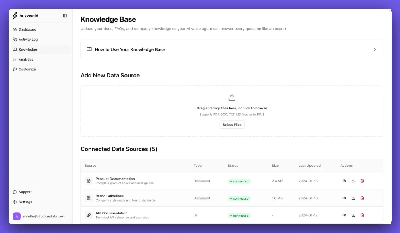Select the Dashboard home icon
The height and width of the screenshot is (233, 400).
pos(15,29)
